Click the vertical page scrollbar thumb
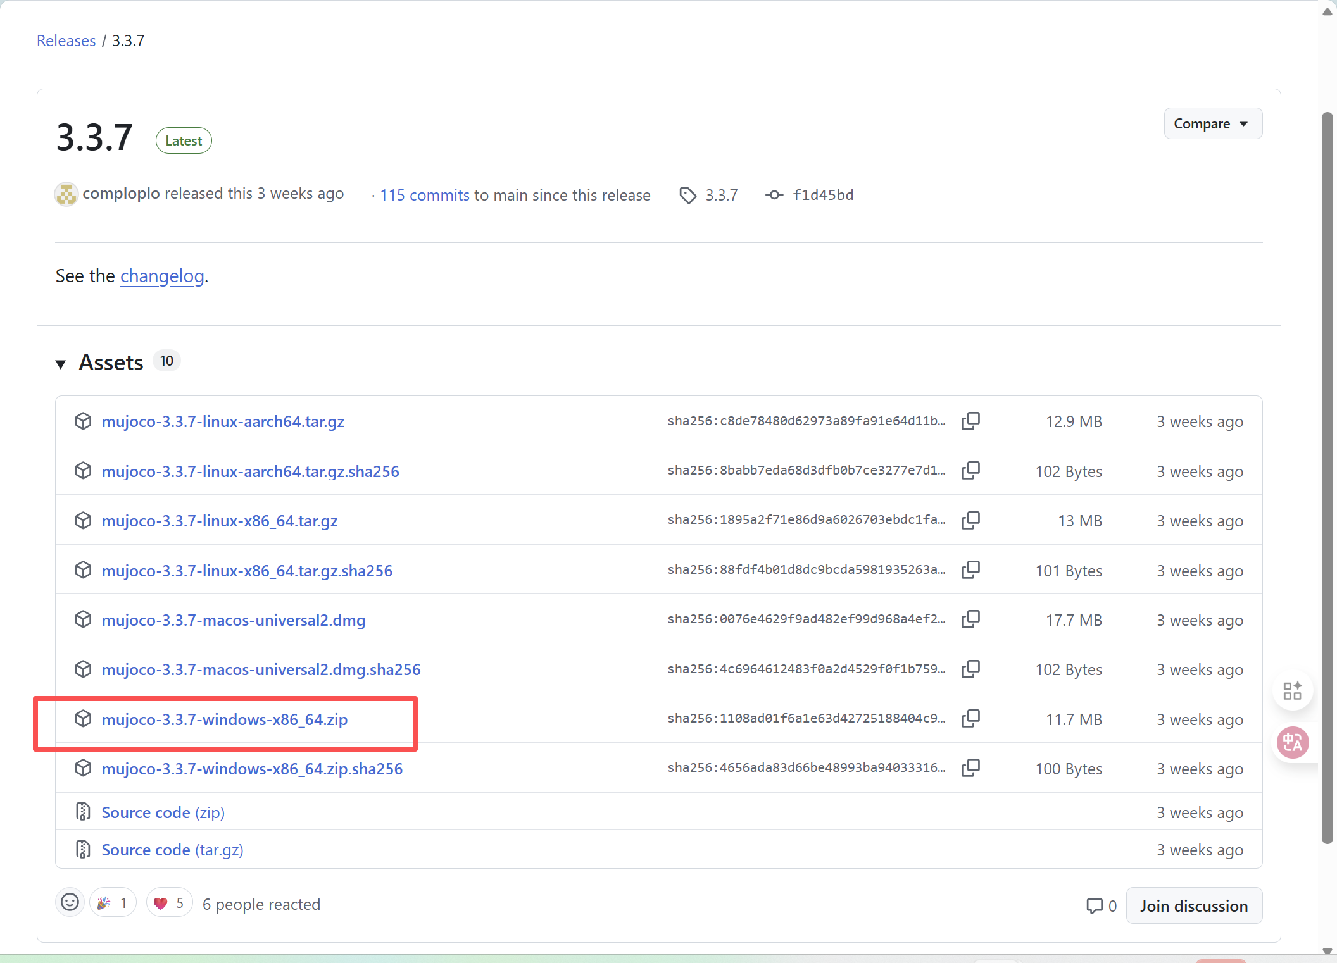Viewport: 1337px width, 963px height. pos(1327,478)
